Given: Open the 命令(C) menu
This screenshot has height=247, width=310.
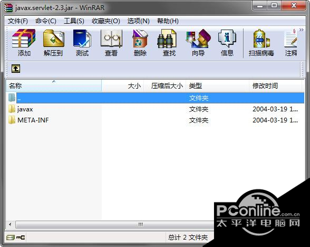Looking at the screenshot, I should click(46, 21).
